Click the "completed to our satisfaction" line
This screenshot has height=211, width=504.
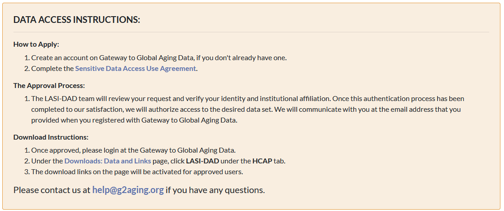(246, 110)
